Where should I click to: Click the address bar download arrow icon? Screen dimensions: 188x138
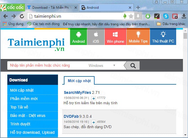(138, 16)
